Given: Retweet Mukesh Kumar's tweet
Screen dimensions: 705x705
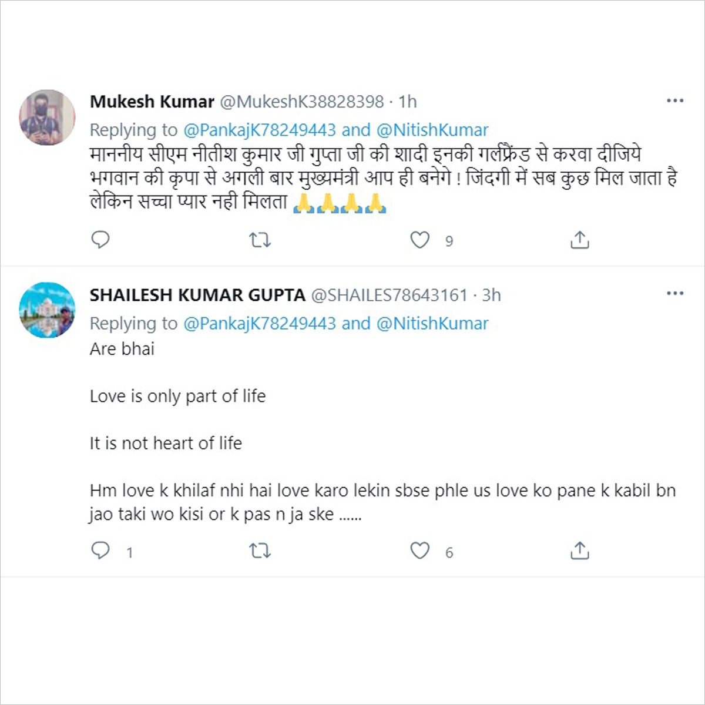Looking at the screenshot, I should coord(260,240).
